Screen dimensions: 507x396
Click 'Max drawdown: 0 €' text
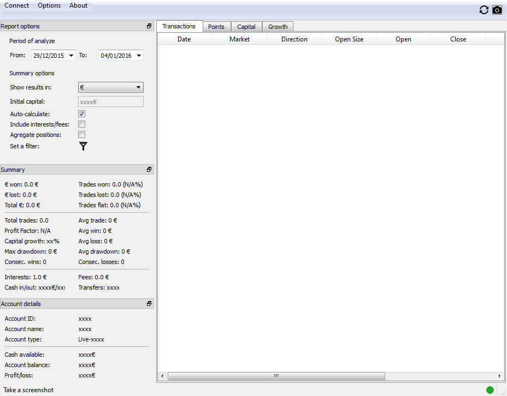(31, 251)
